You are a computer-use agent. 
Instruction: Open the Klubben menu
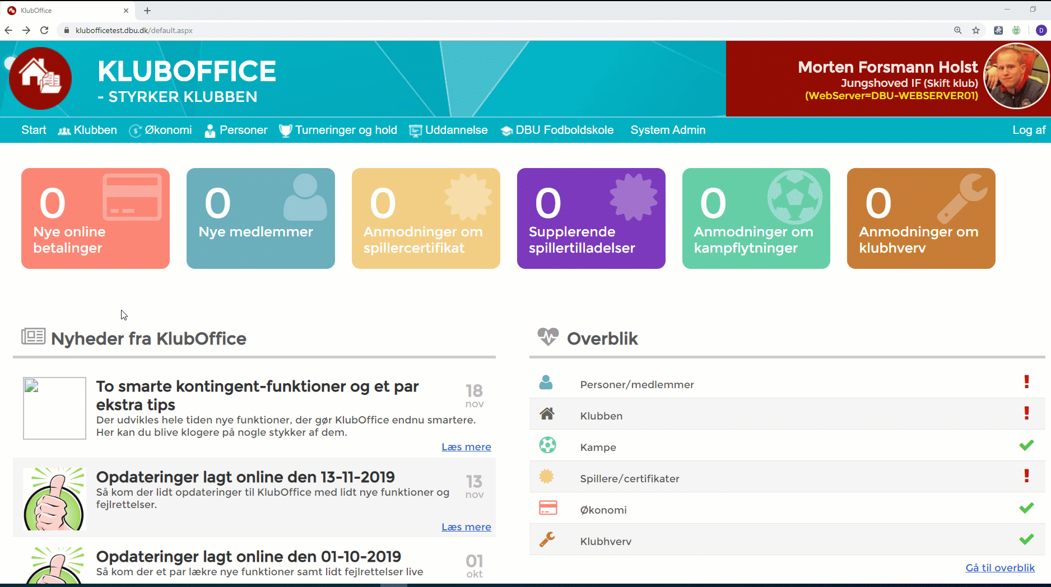(x=88, y=130)
